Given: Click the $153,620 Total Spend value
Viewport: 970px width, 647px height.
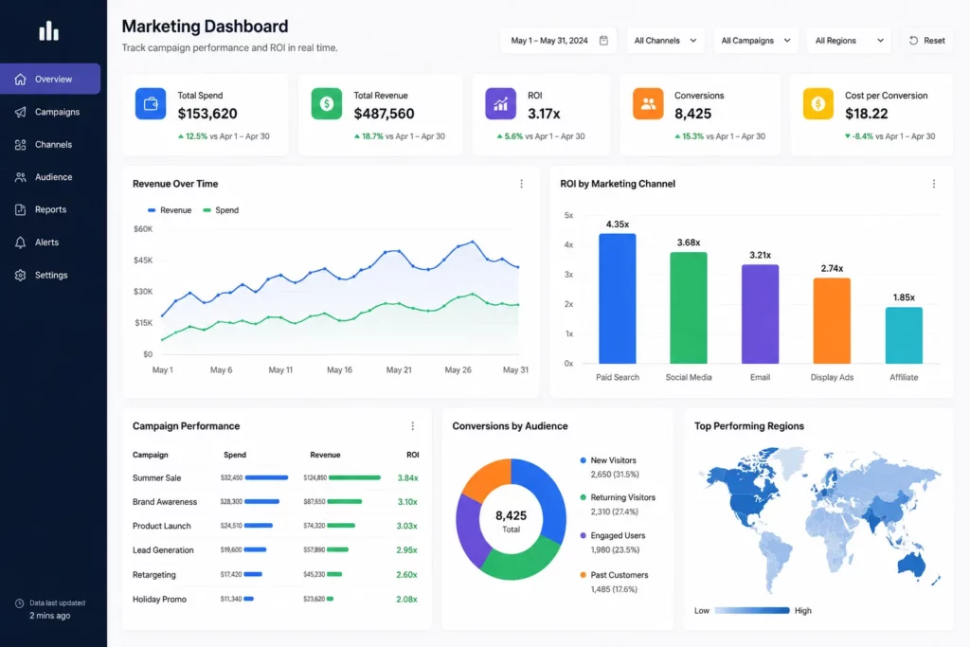Looking at the screenshot, I should click(x=207, y=114).
